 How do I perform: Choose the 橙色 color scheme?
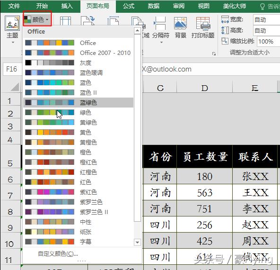(78, 152)
